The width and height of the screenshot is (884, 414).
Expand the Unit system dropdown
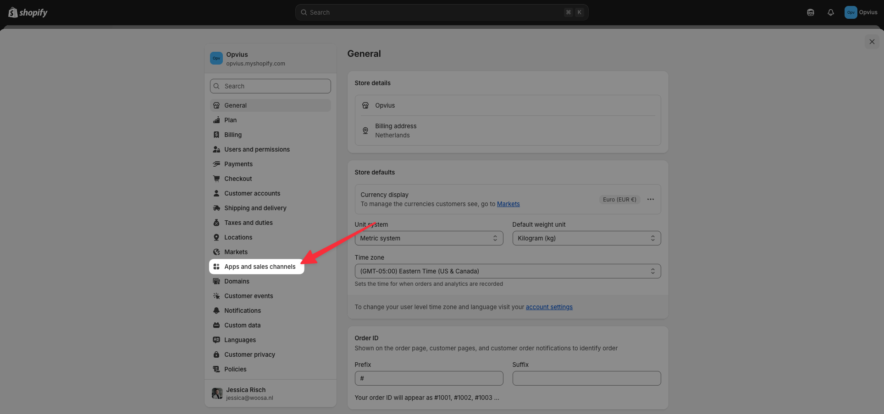click(428, 238)
